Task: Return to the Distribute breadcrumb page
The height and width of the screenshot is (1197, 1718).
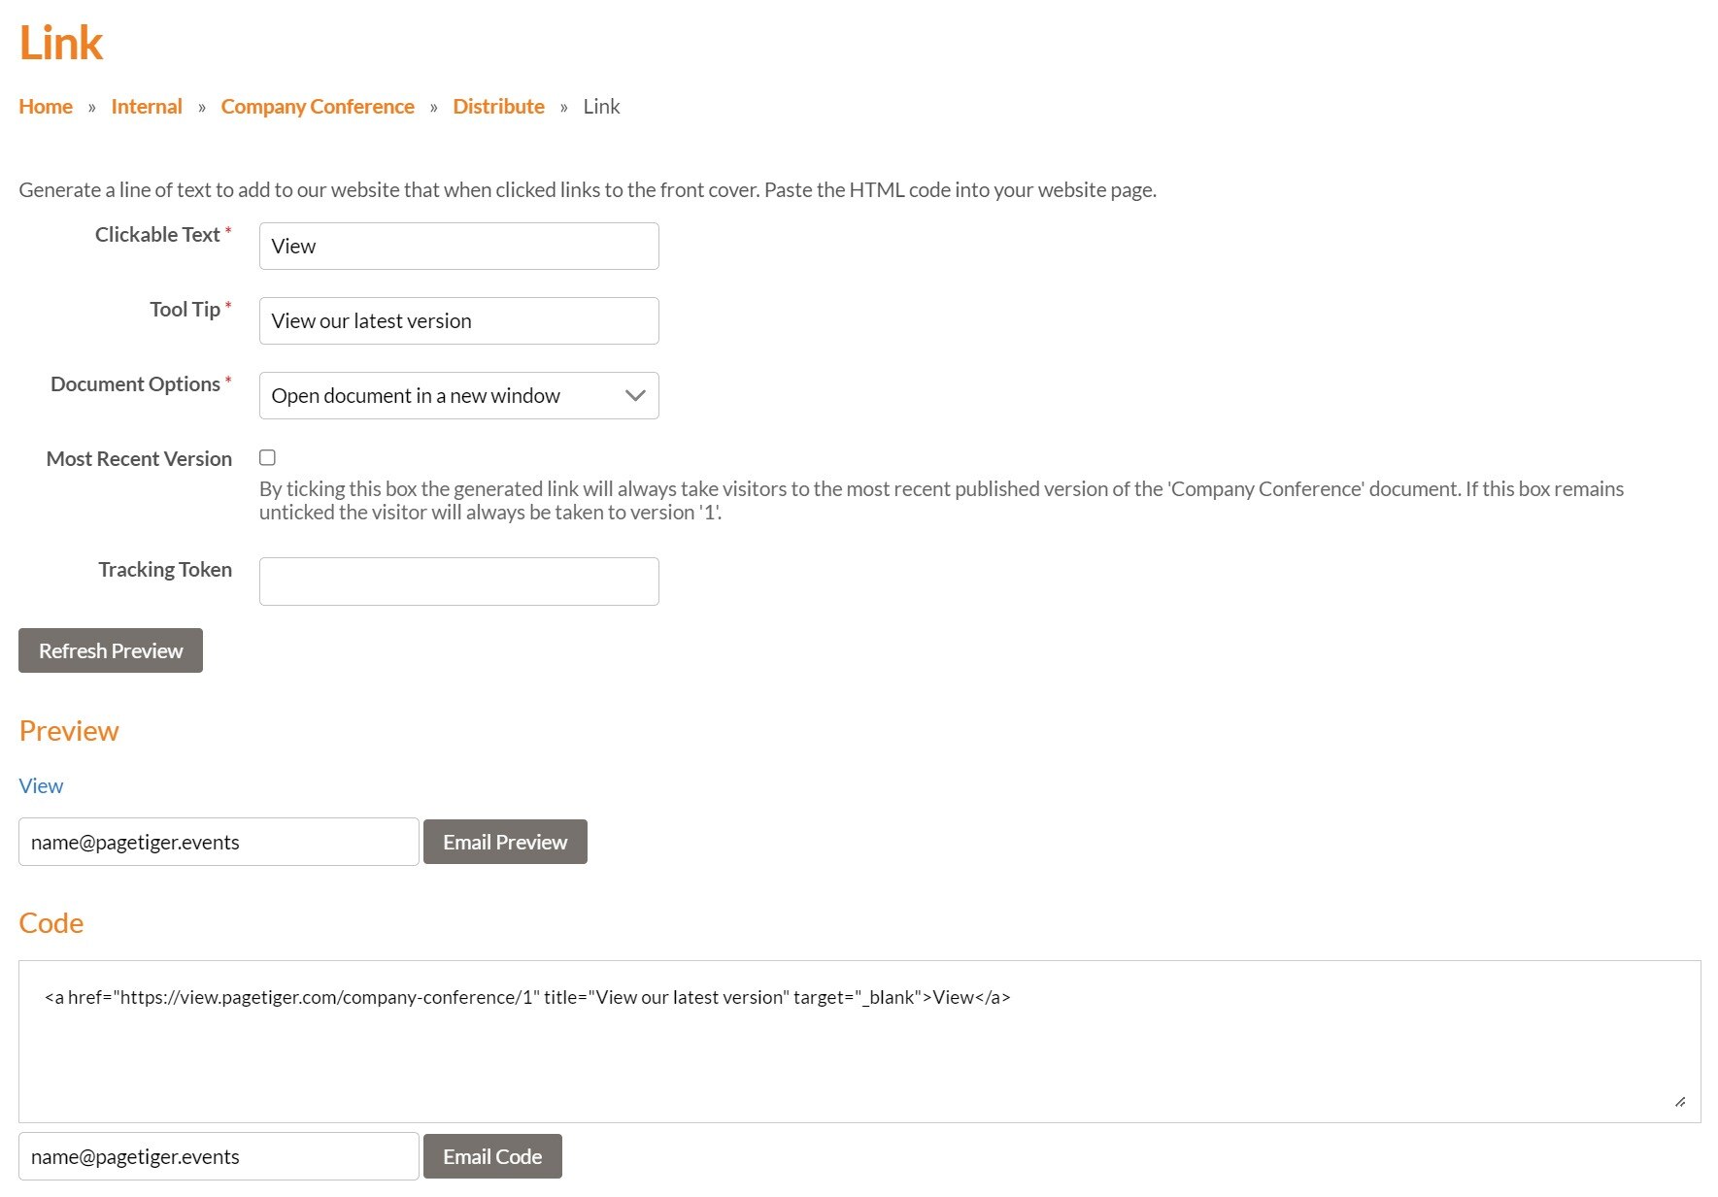Action: pyautogui.click(x=498, y=107)
